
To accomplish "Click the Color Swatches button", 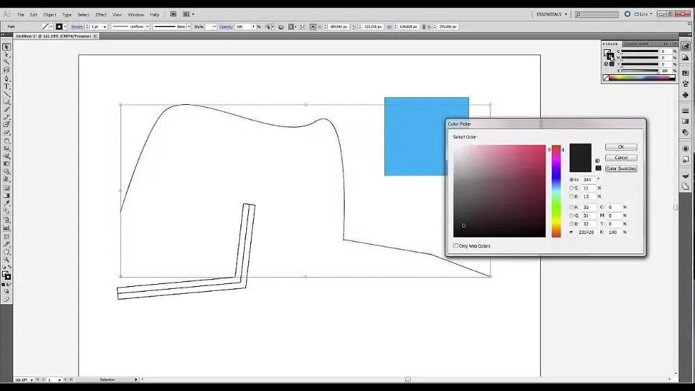I will pyautogui.click(x=621, y=169).
